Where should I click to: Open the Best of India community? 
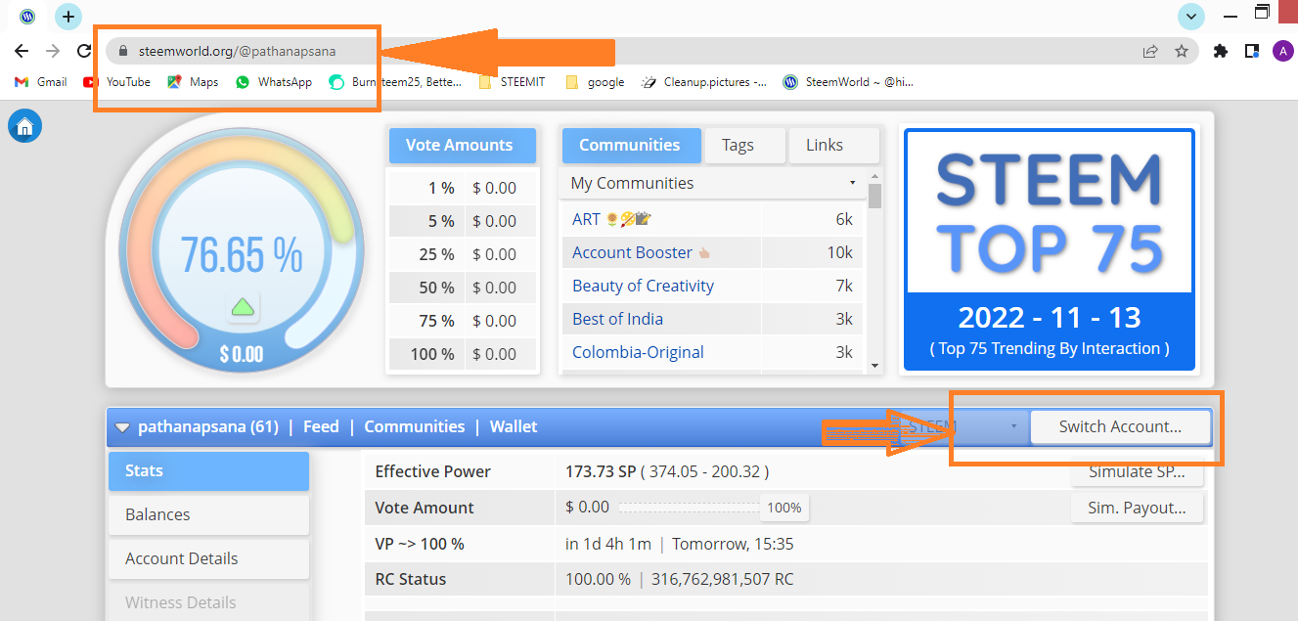(617, 319)
